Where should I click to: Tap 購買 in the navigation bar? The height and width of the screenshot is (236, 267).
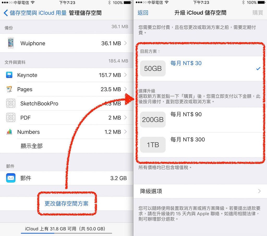pos(258,13)
